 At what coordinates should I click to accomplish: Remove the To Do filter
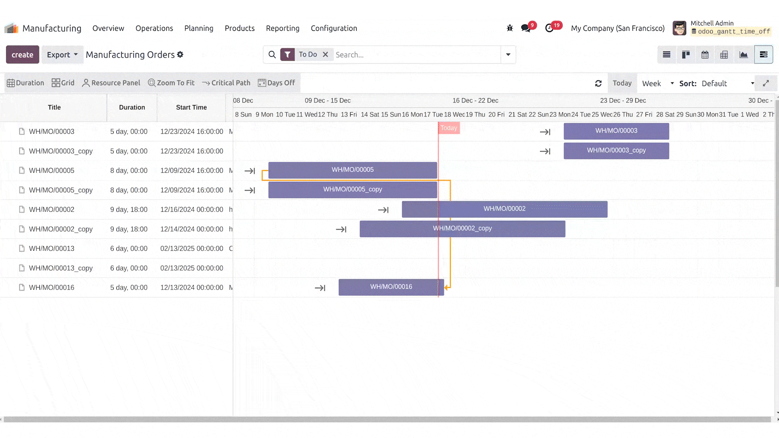(x=325, y=54)
